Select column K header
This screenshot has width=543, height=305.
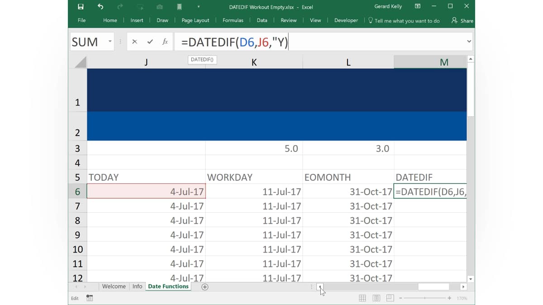coord(254,62)
